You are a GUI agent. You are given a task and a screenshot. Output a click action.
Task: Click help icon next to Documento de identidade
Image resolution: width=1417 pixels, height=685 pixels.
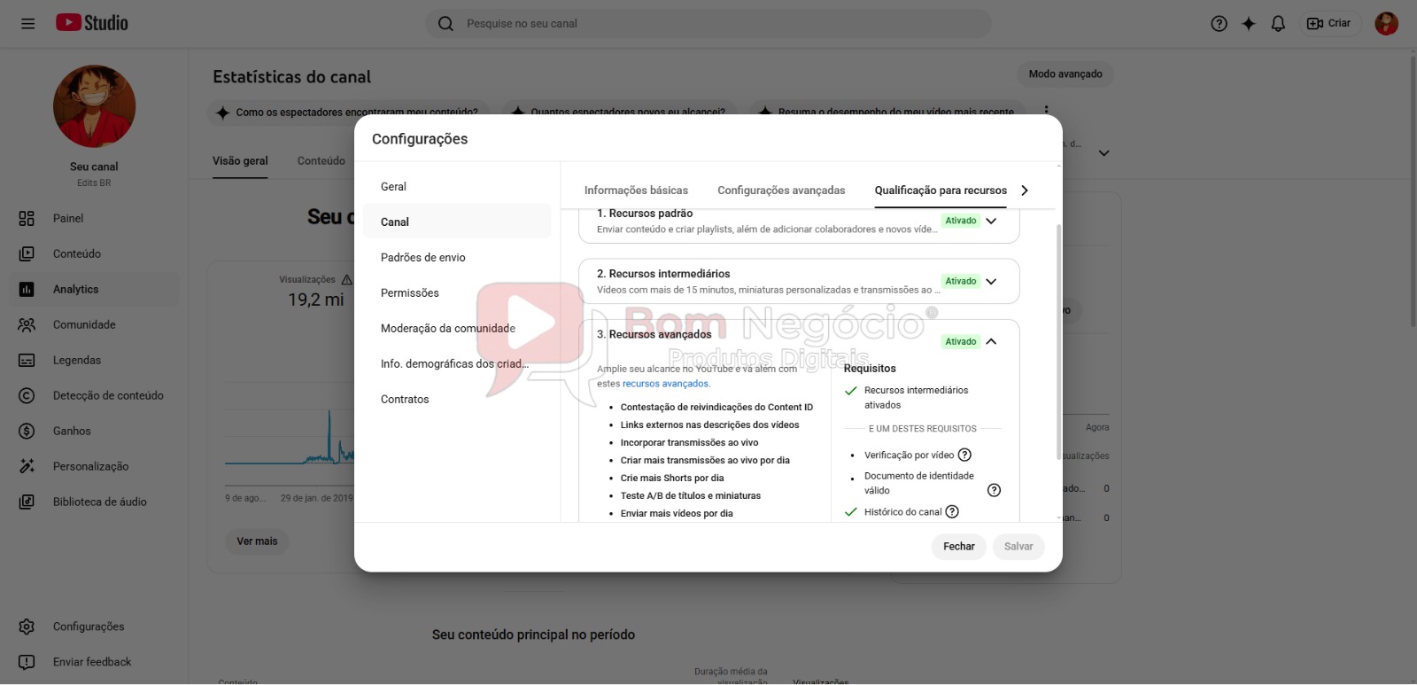click(x=994, y=490)
